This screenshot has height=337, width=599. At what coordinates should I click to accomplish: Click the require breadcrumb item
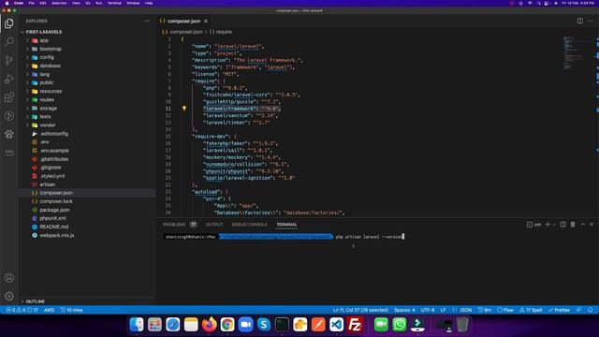pos(221,32)
